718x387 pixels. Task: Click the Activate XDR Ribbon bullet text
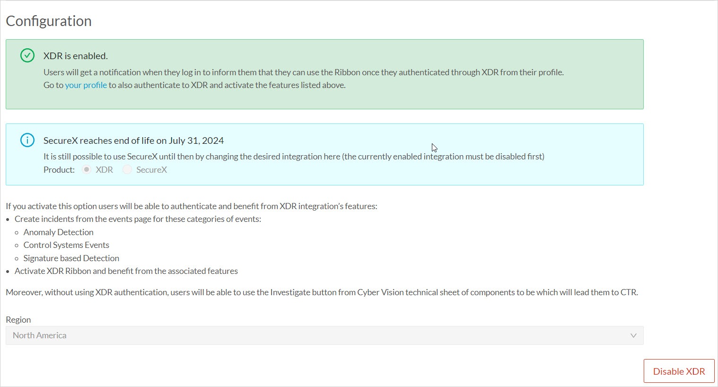tap(126, 271)
